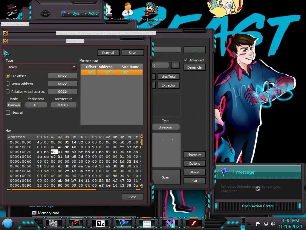
Task: Click the taskbar clock showing 4:08 PM
Action: pyautogui.click(x=290, y=223)
